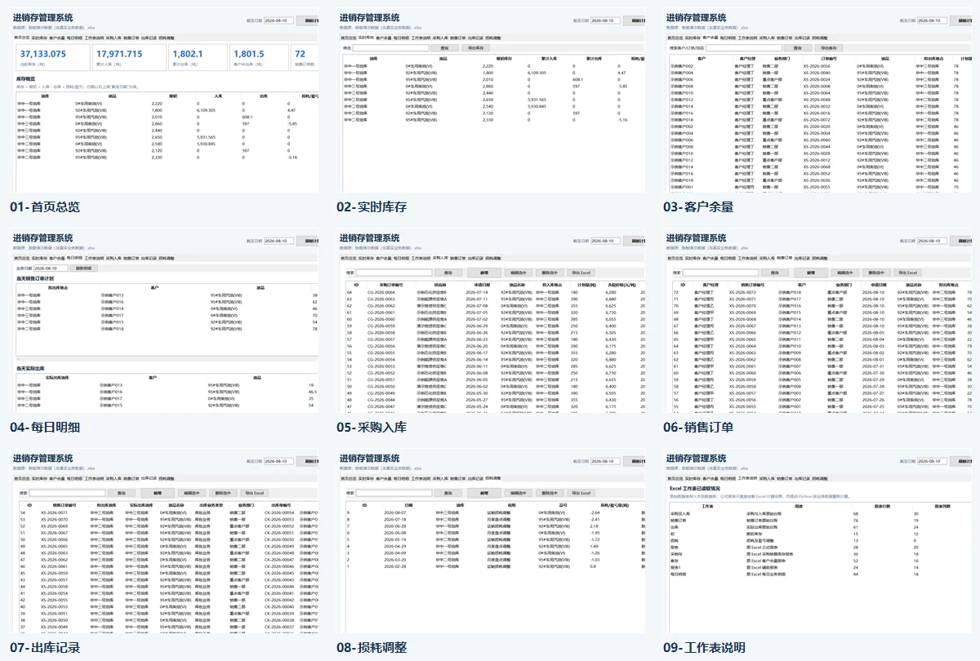Click 删除选中 button in the 07-出库记录 panel
The height and width of the screenshot is (661, 980).
pos(223,493)
